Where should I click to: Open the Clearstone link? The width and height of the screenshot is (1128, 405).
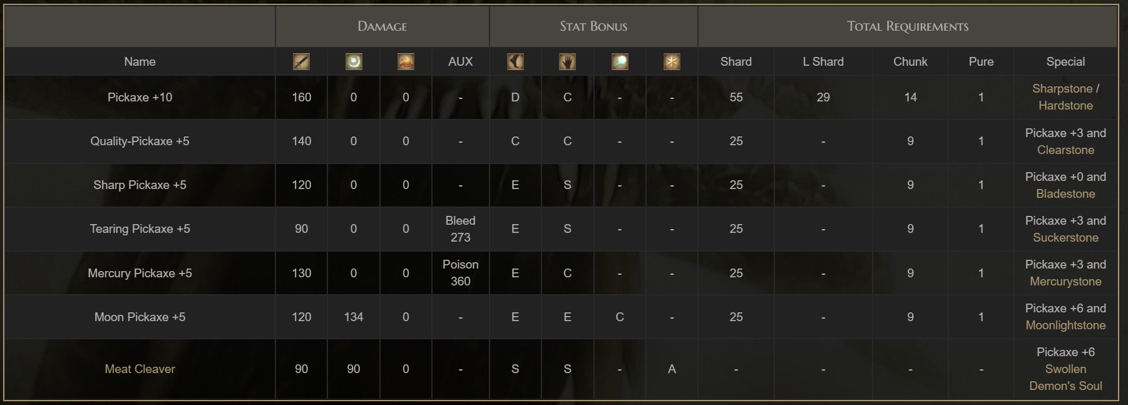coord(1065,150)
